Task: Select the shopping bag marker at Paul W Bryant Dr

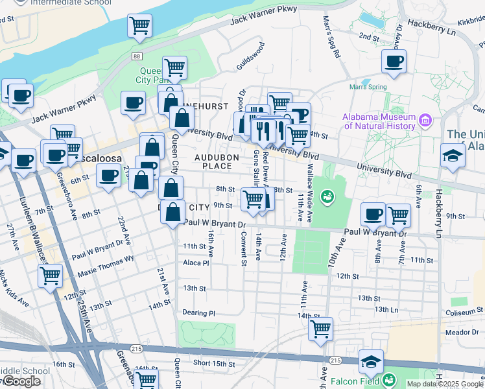Action: point(173,213)
